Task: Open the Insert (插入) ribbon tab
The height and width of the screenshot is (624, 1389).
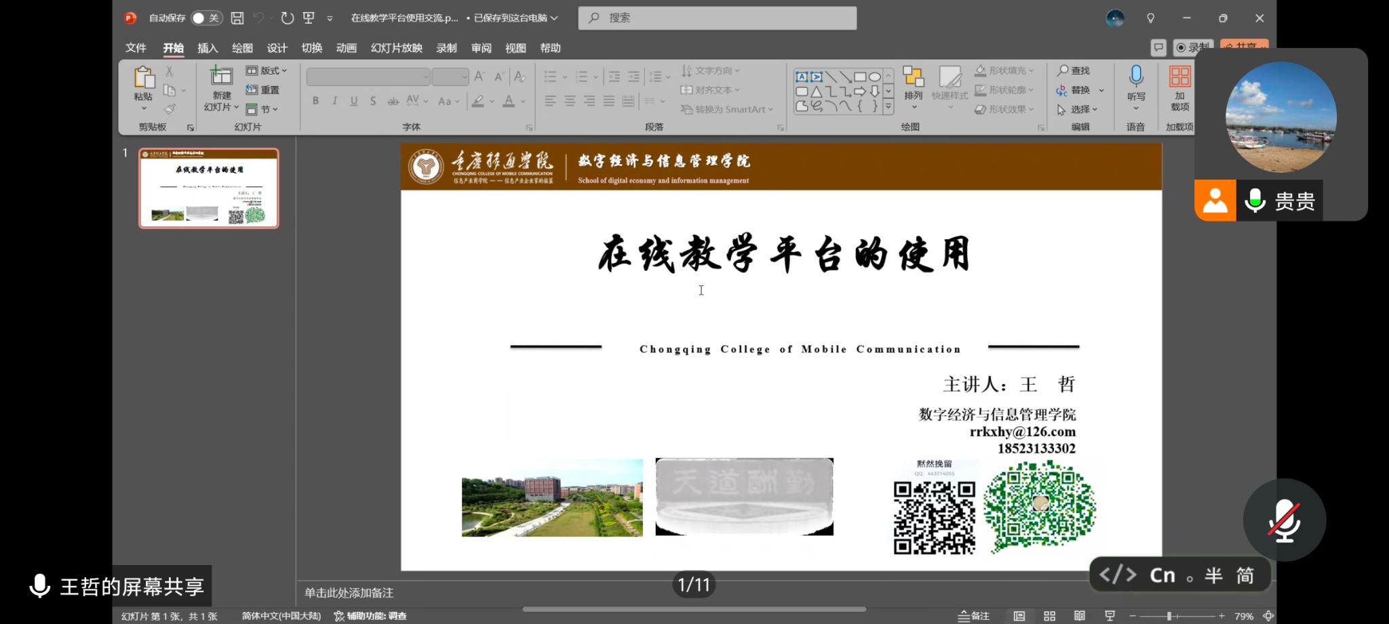Action: pyautogui.click(x=208, y=48)
